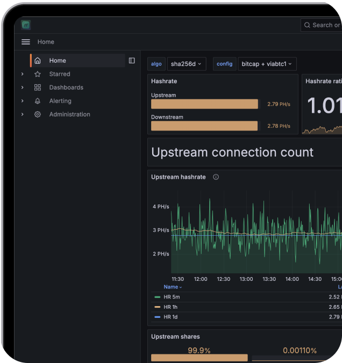This screenshot has width=342, height=363.
Task: Click the Home house icon in sidebar
Action: pos(38,61)
